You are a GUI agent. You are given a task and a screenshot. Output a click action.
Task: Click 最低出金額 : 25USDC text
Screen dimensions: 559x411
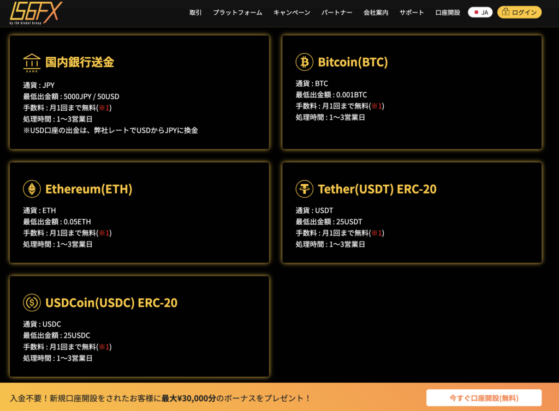tap(57, 336)
